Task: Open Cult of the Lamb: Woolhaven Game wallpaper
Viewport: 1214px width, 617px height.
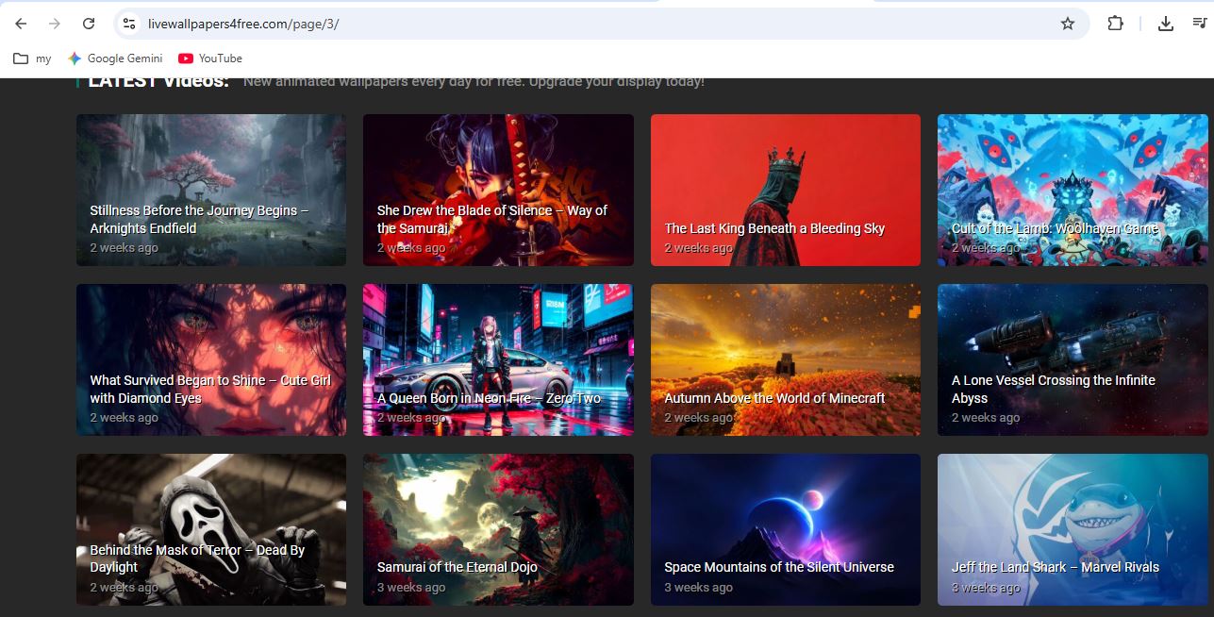Action: pyautogui.click(x=1072, y=190)
